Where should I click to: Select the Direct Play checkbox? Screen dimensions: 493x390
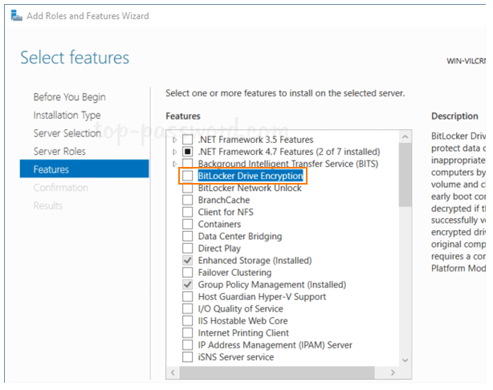pyautogui.click(x=187, y=248)
